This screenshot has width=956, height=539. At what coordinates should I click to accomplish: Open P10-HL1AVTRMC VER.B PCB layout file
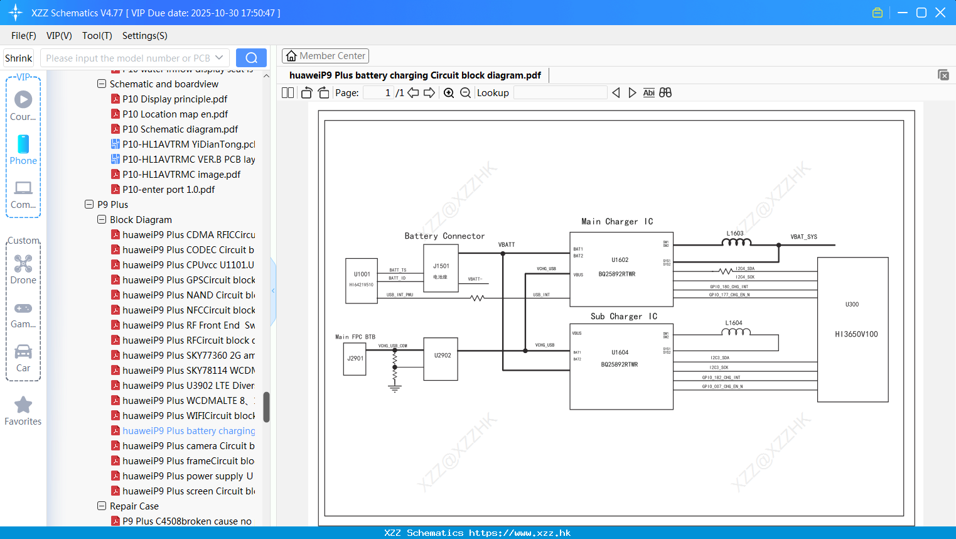pyautogui.click(x=183, y=160)
